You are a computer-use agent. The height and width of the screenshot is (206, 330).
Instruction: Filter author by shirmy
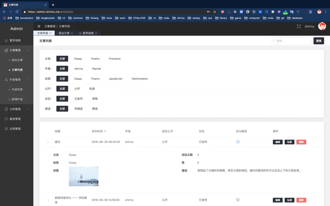[x=79, y=69]
